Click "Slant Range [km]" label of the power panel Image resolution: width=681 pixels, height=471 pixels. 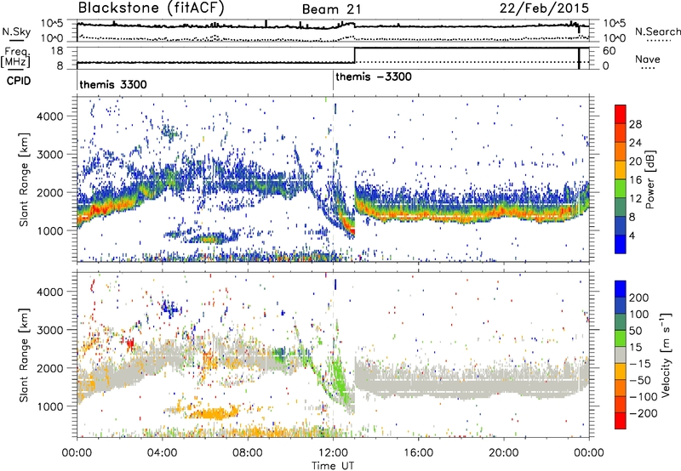24,179
